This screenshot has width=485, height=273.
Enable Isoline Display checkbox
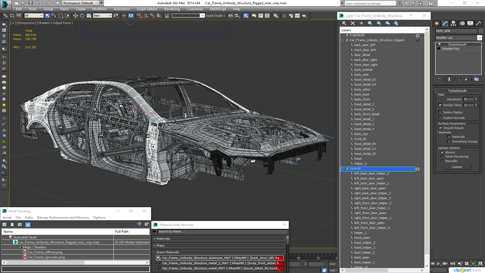[x=440, y=112]
